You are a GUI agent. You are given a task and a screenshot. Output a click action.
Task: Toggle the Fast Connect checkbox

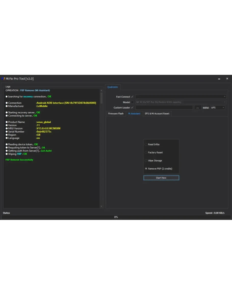pos(132,97)
